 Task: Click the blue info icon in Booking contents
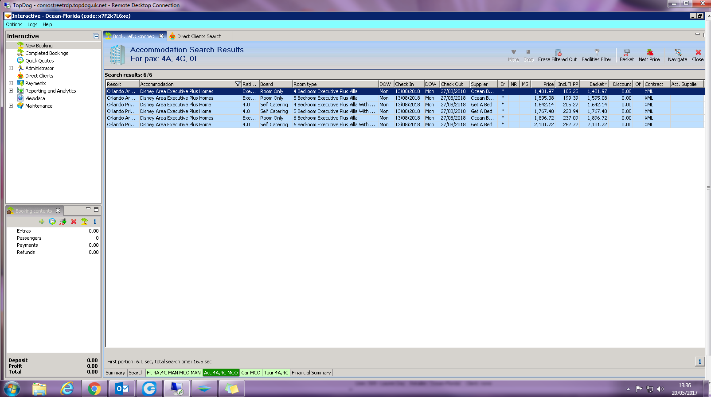(x=94, y=222)
